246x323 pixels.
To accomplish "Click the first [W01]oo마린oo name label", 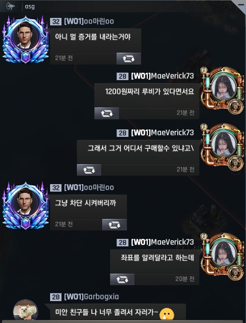I will [x=89, y=21].
